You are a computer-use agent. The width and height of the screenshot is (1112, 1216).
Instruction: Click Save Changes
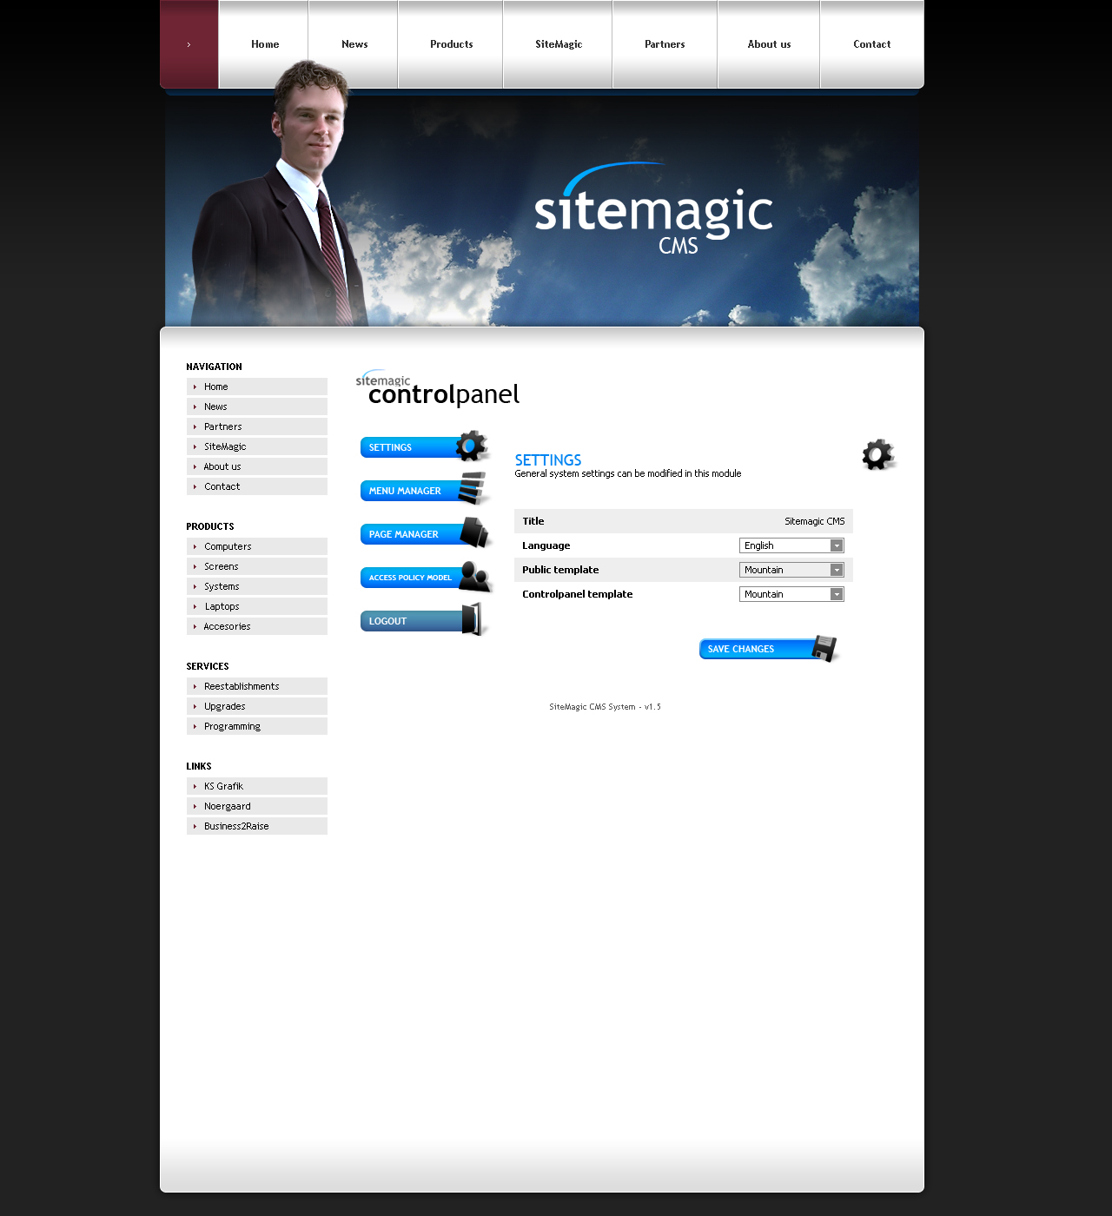click(770, 649)
